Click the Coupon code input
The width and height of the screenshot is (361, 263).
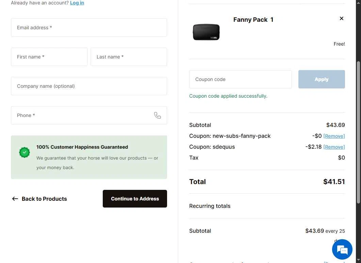[x=240, y=79]
